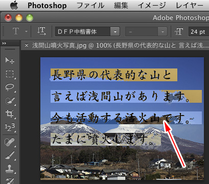Select the Crop tool
The width and height of the screenshot is (209, 184).
pyautogui.click(x=10, y=113)
